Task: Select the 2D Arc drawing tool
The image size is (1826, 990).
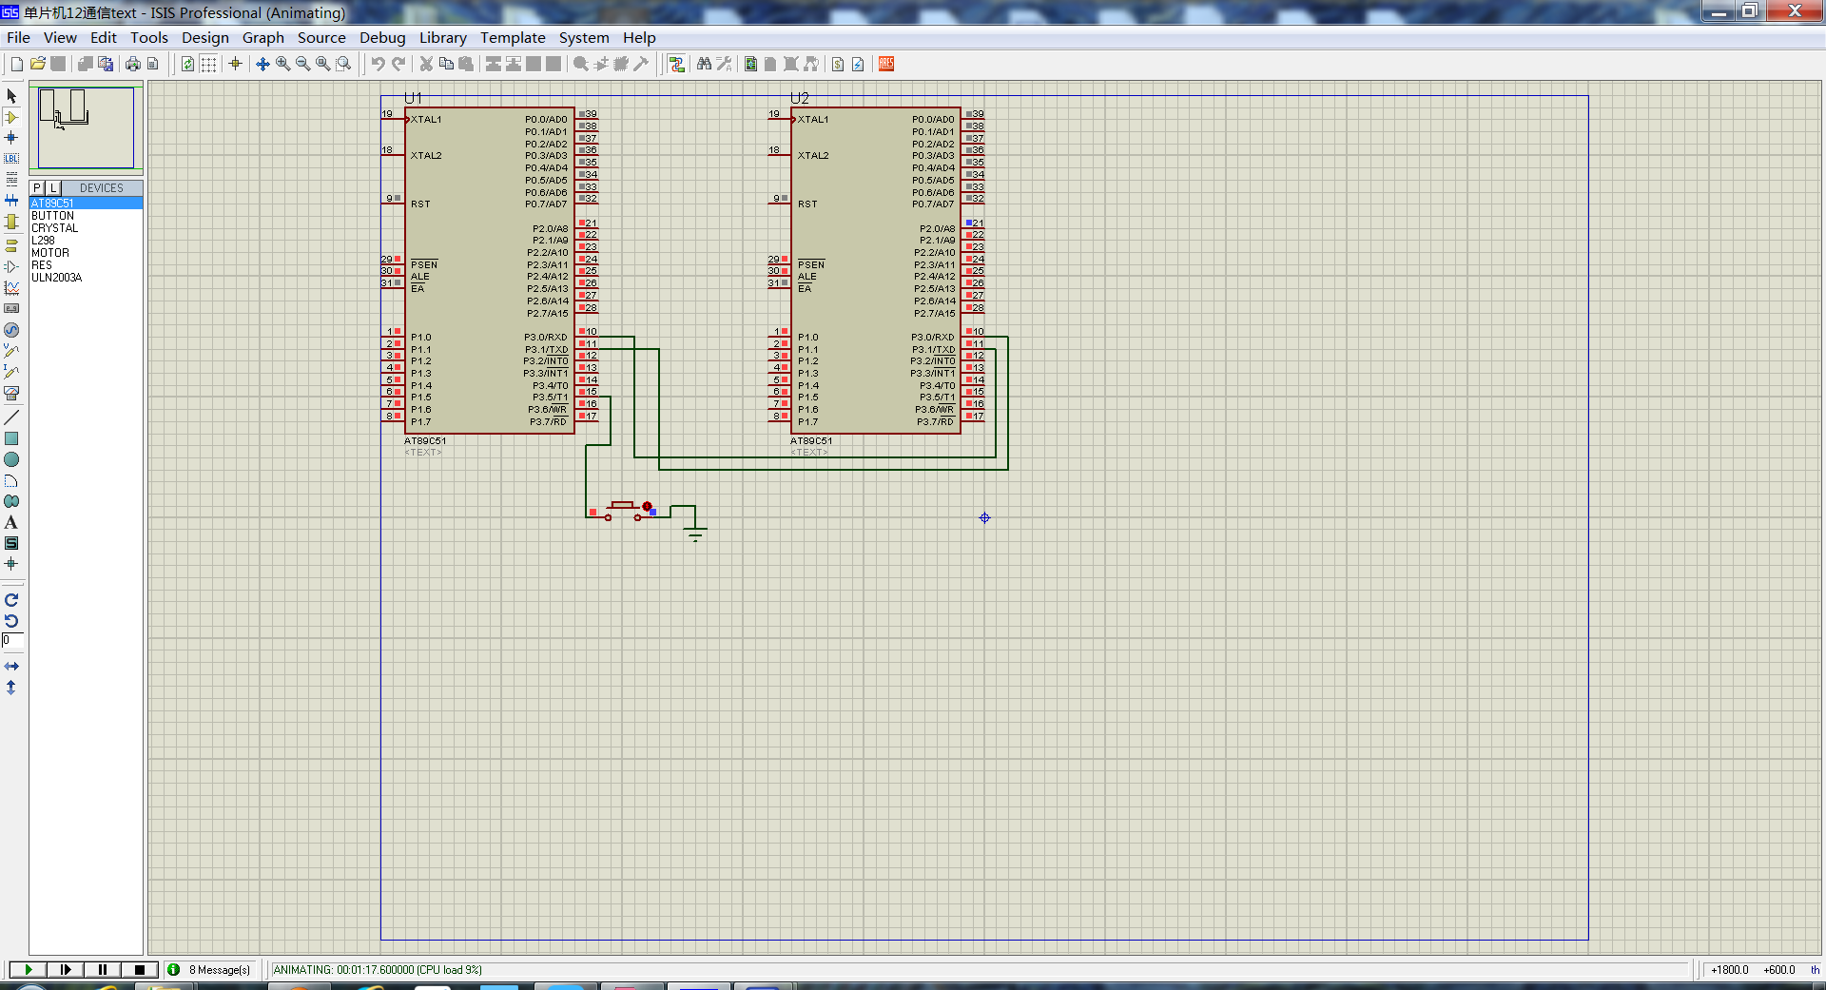Action: click(11, 480)
